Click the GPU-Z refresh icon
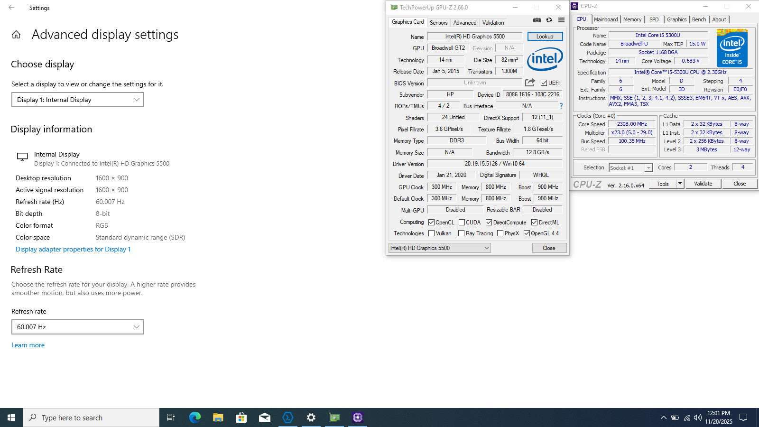Image resolution: width=759 pixels, height=427 pixels. point(549,20)
